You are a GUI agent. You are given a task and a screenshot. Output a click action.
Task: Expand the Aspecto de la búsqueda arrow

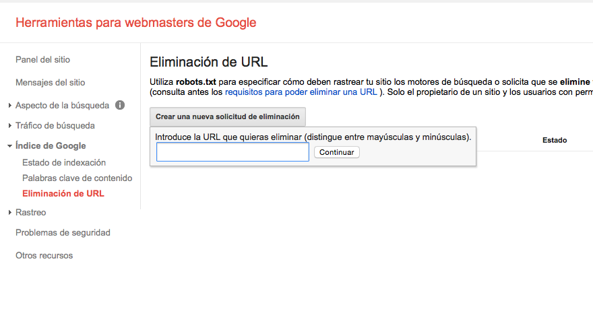[x=10, y=106]
